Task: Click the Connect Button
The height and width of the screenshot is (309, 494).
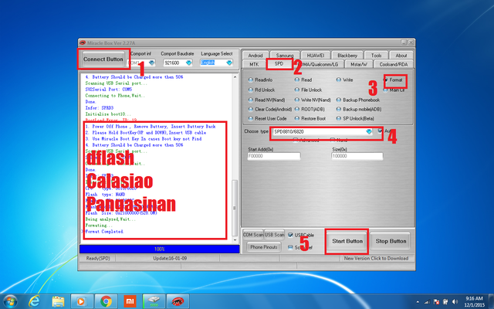Action: point(103,59)
